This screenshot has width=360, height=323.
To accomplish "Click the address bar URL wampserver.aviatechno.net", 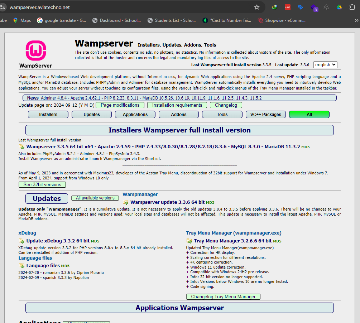I will coord(39,8).
